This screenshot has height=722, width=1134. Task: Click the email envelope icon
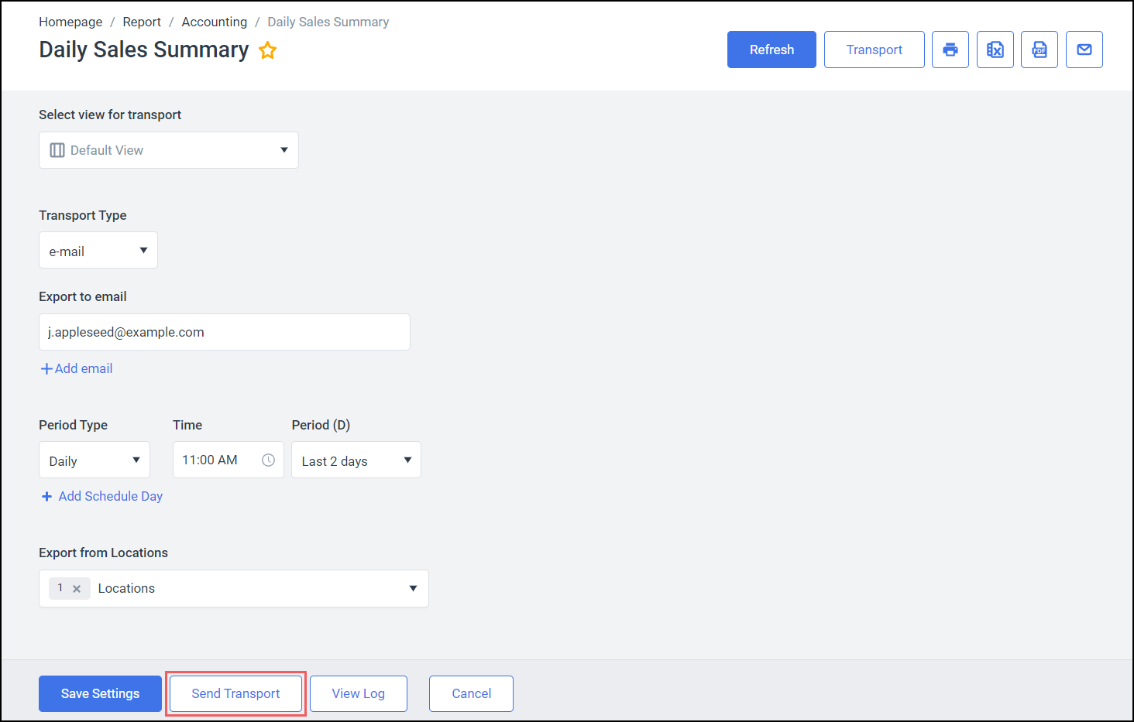[1084, 50]
